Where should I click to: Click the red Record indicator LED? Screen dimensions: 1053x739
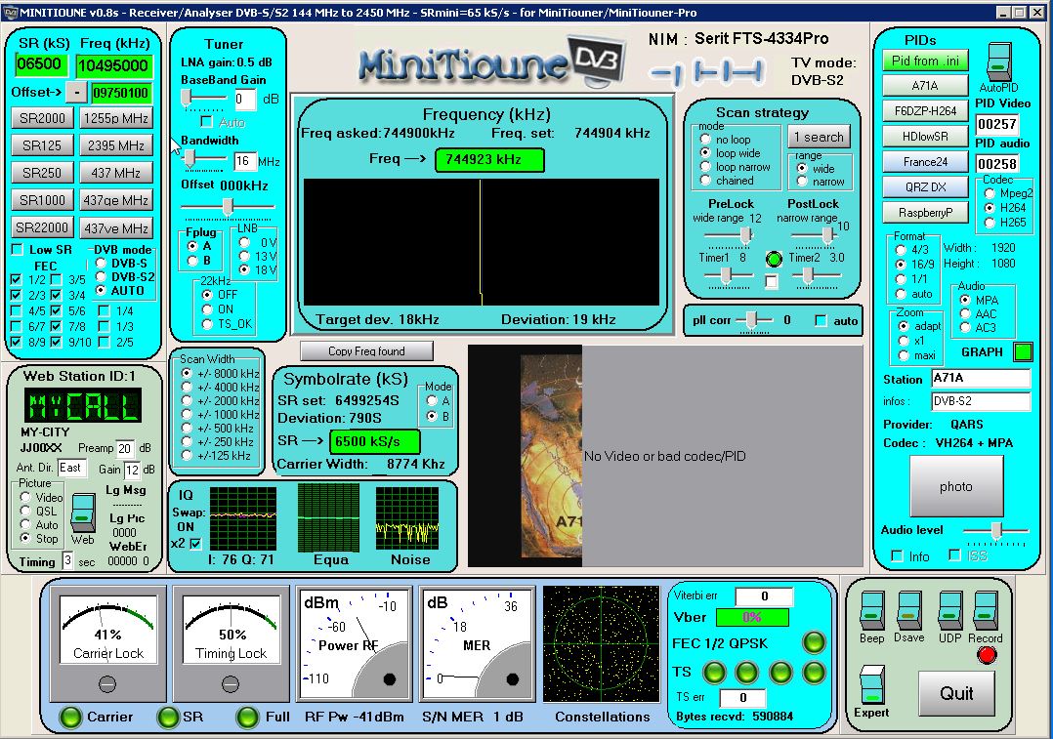(x=987, y=655)
